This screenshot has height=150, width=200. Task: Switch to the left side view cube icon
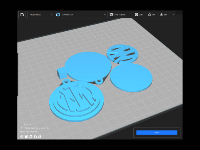pyautogui.click(x=35, y=137)
